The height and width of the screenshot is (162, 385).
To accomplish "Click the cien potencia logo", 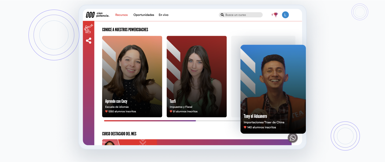I will 98,15.
